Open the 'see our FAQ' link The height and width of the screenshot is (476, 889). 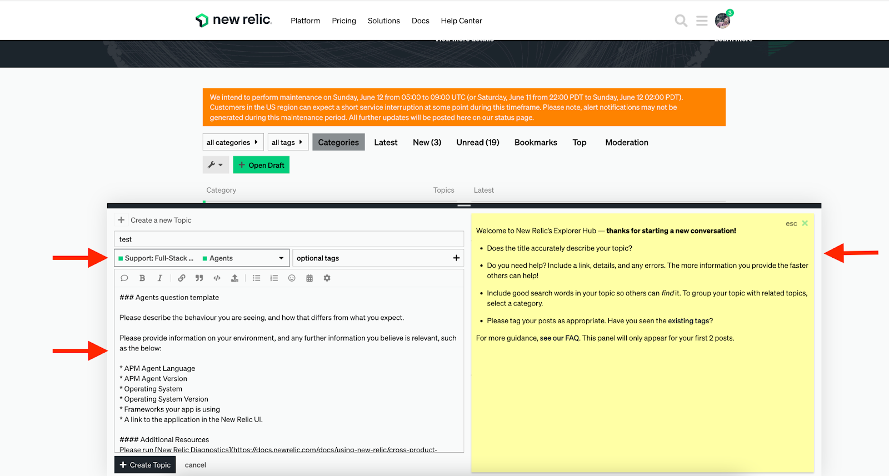[x=560, y=338]
